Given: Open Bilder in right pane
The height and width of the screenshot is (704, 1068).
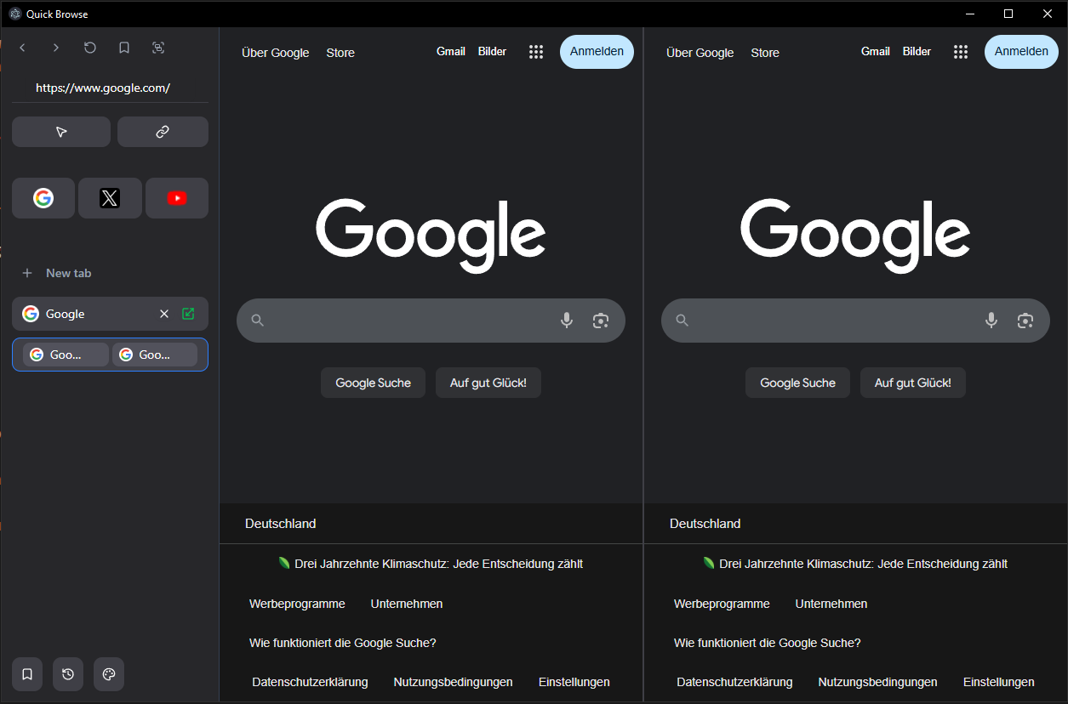Looking at the screenshot, I should 917,51.
